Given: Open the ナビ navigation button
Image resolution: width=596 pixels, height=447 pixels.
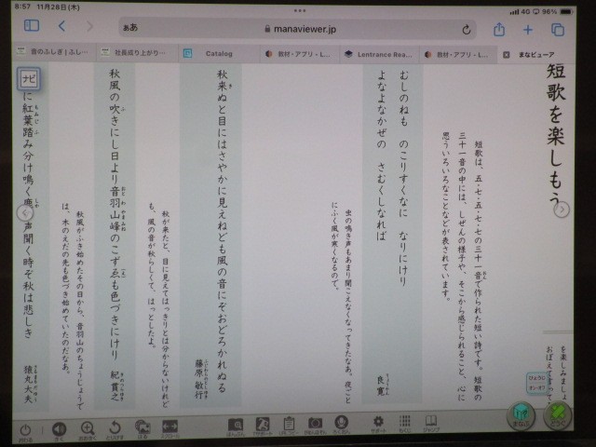Looking at the screenshot, I should click(29, 79).
